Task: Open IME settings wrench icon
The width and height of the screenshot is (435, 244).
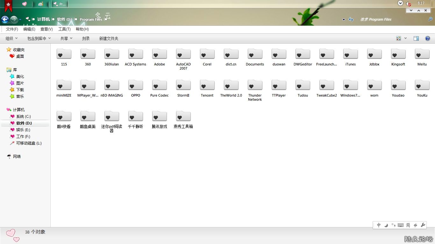Action: [423, 225]
